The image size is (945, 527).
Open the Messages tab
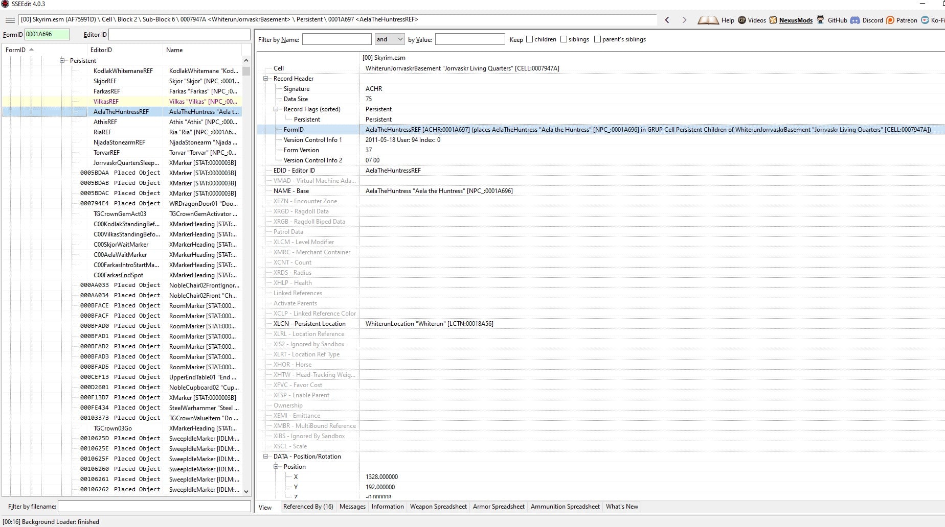[352, 507]
